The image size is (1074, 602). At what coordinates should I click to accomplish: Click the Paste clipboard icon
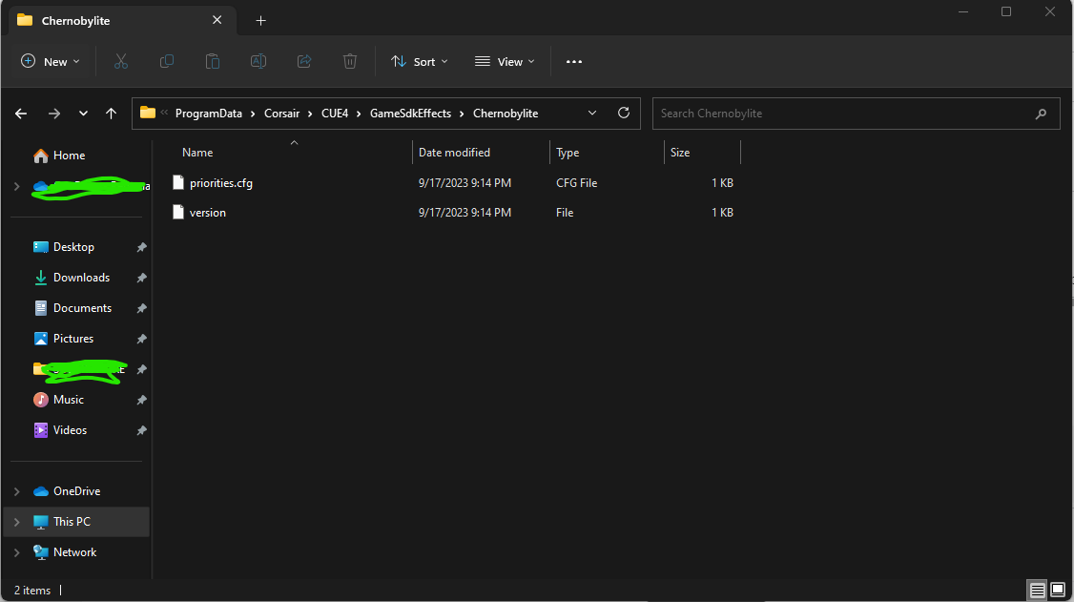pyautogui.click(x=213, y=62)
